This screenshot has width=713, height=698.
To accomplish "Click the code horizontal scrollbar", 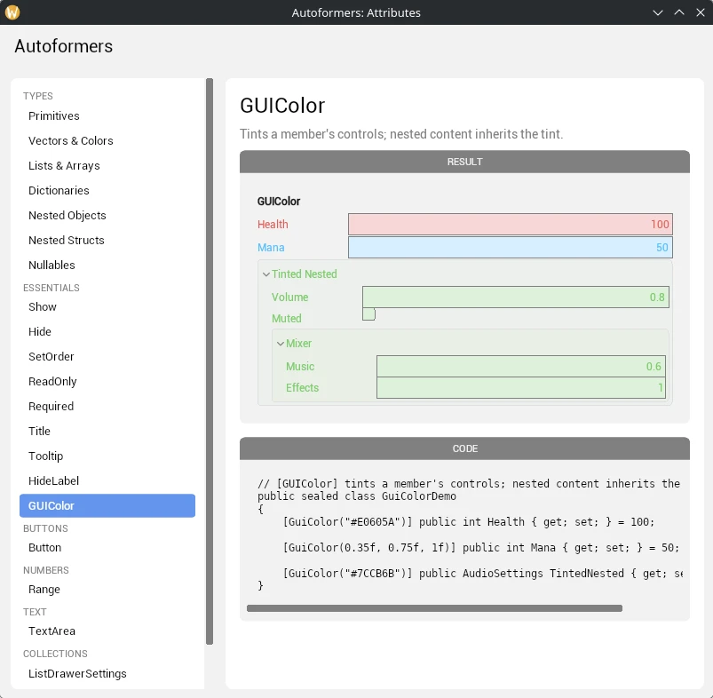I will (x=434, y=608).
